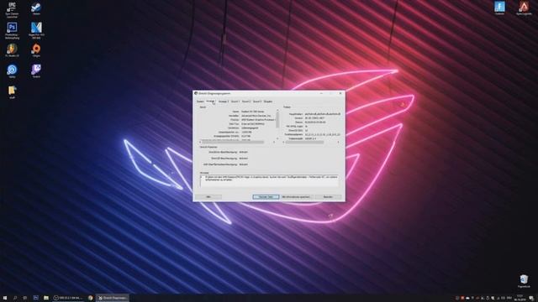Select the 'stuff' folder on the desktop
Screen dimensions: 538x302
[x=12, y=92]
